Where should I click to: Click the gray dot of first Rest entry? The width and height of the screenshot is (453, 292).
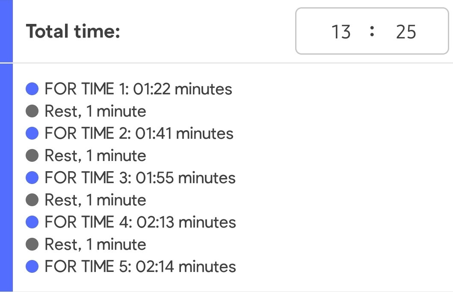(32, 111)
